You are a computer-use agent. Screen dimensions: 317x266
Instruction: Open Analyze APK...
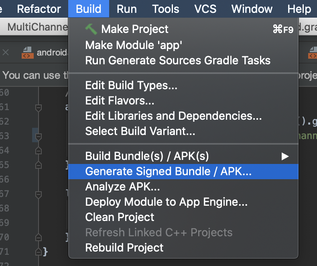122,187
